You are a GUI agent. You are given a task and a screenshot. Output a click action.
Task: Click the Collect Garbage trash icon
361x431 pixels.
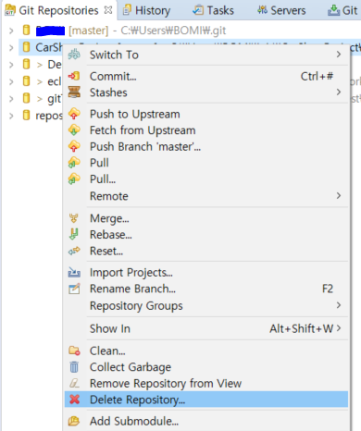(74, 367)
